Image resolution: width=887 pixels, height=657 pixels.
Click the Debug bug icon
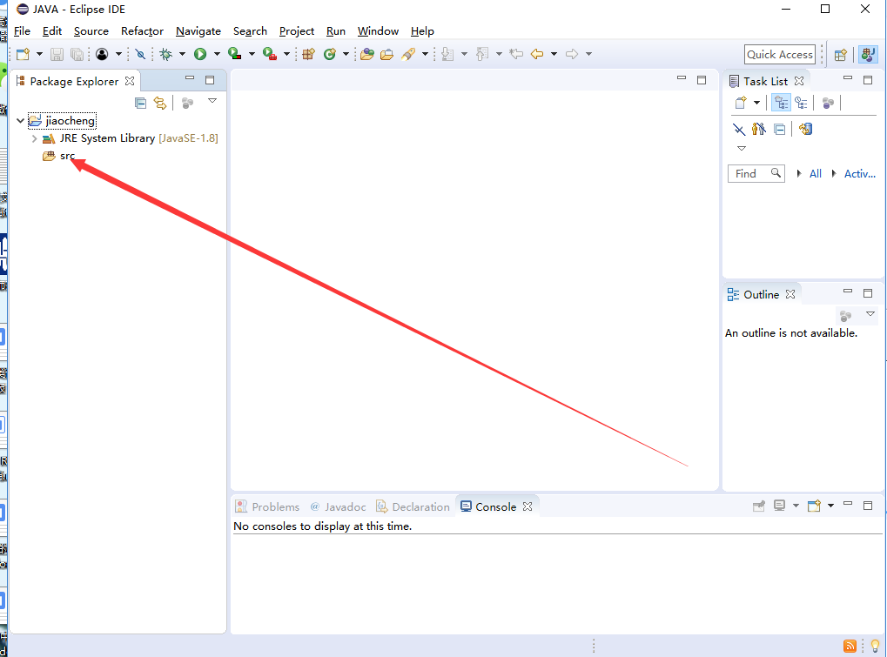coord(165,54)
